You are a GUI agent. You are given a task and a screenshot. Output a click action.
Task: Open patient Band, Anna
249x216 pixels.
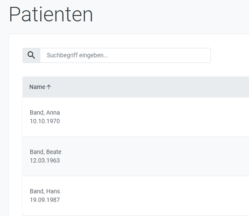coord(45,112)
